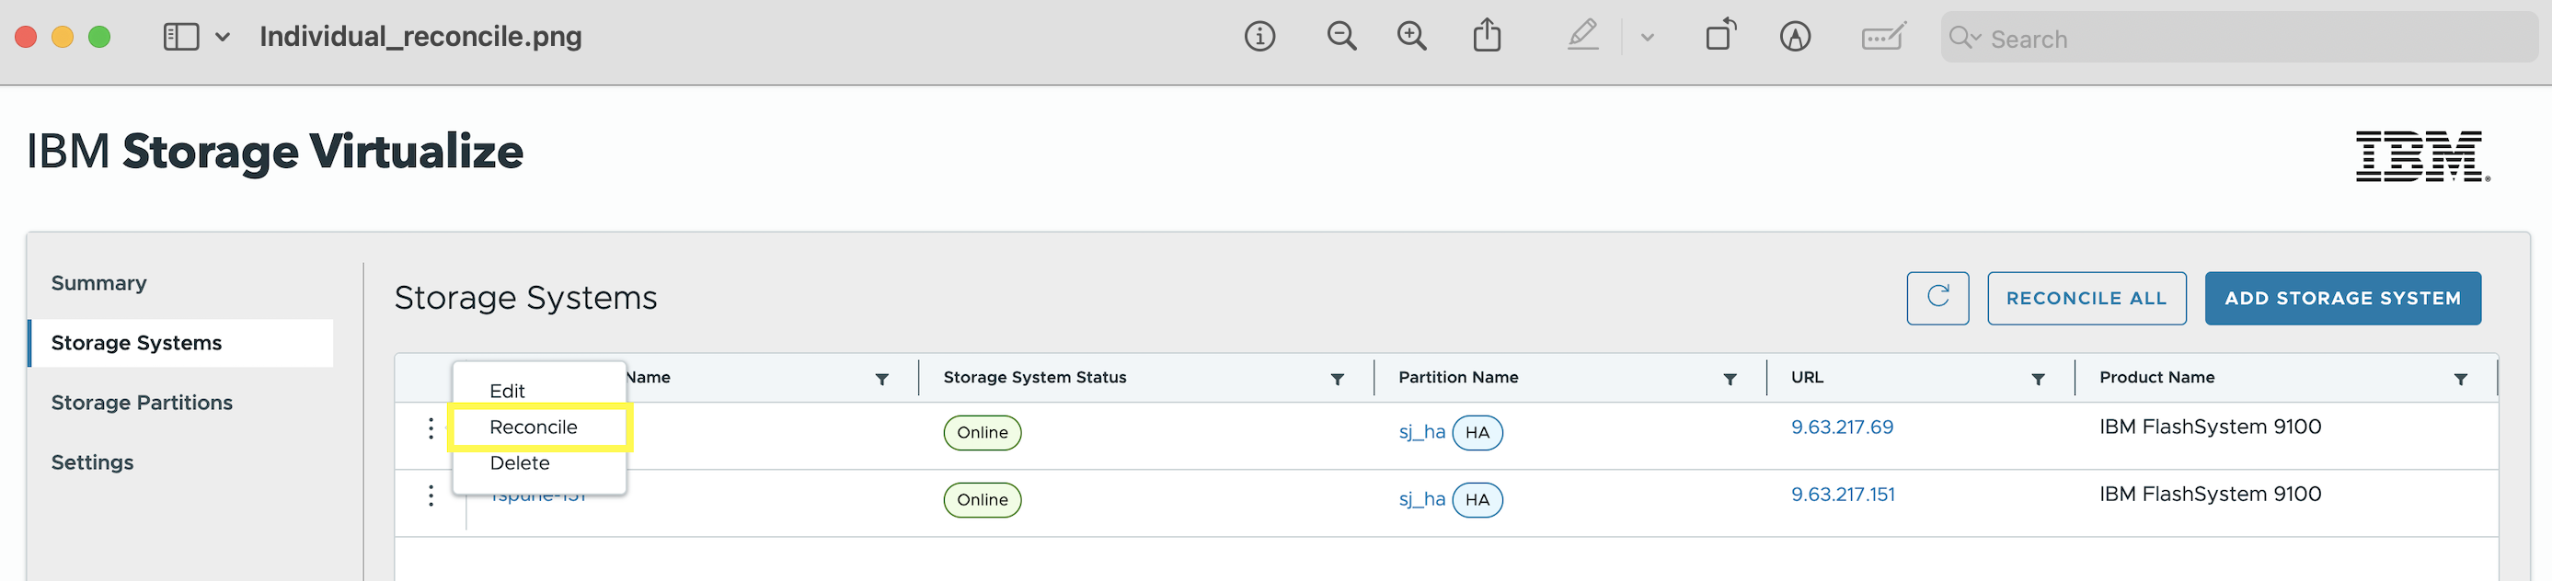This screenshot has height=581, width=2552.
Task: Open the Partition Name column filter
Action: (x=1729, y=379)
